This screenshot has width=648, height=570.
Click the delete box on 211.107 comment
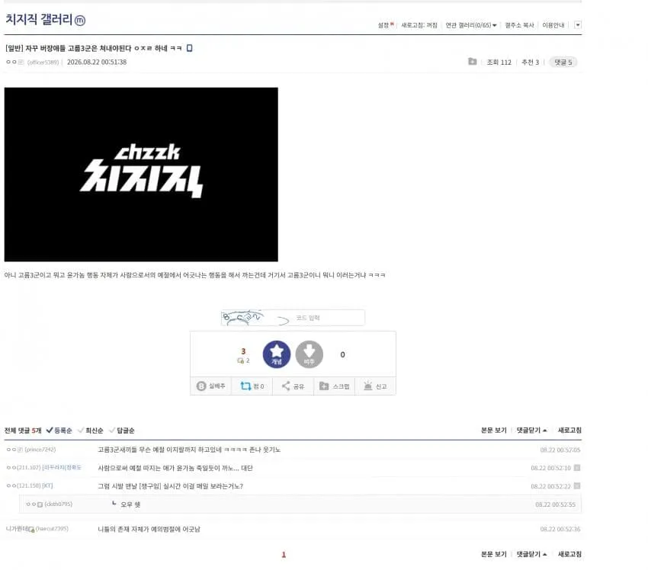click(577, 468)
